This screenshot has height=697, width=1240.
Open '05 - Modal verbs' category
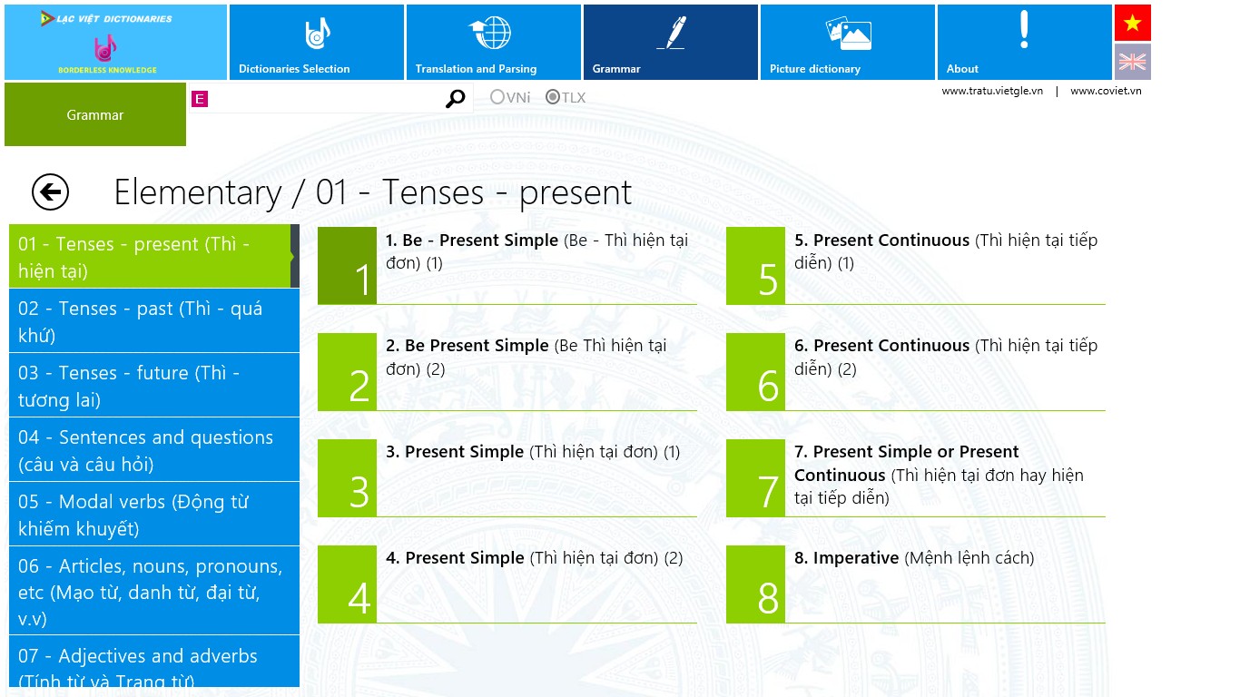pyautogui.click(x=154, y=515)
